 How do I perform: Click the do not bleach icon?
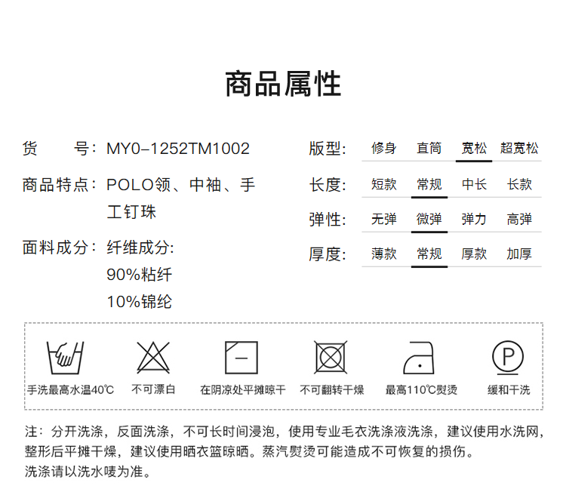153,357
